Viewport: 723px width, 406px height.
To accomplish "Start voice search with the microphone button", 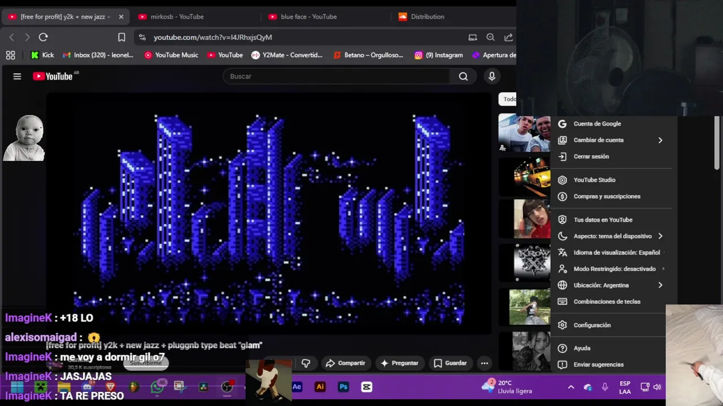I will pos(491,76).
